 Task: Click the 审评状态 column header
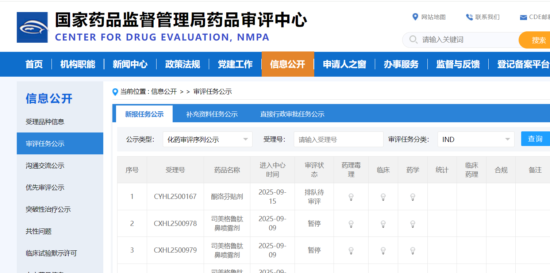tap(314, 170)
